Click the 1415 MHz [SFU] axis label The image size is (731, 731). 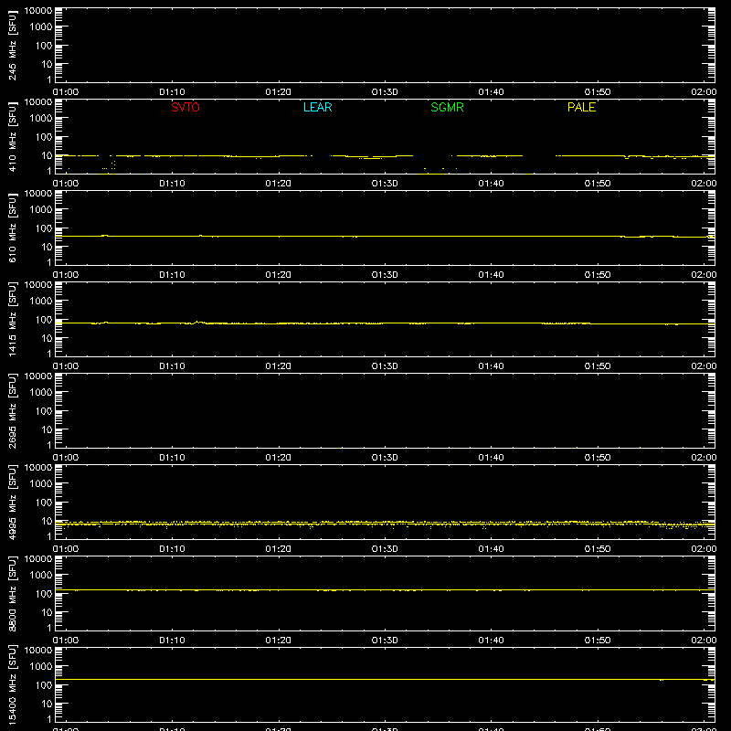(12, 320)
